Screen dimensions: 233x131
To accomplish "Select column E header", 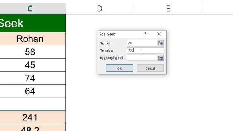I will [168, 8].
